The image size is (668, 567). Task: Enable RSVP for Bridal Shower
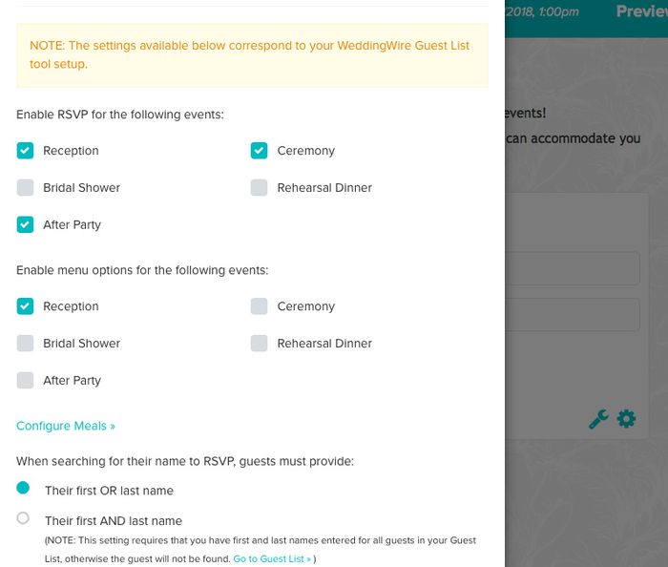pyautogui.click(x=25, y=188)
